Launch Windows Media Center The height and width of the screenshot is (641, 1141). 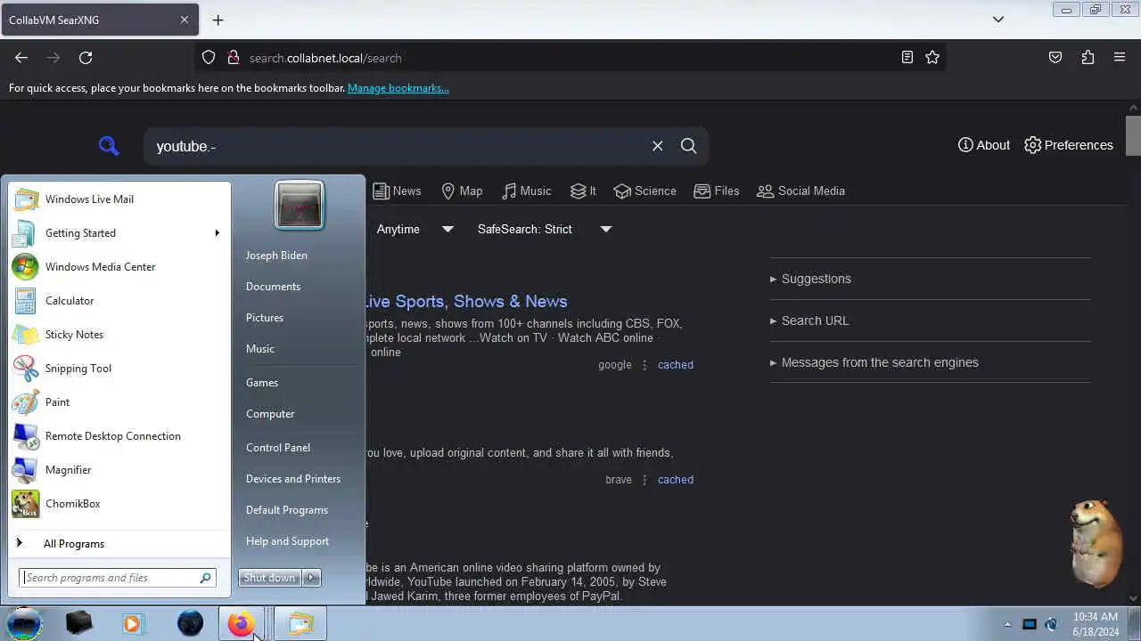[x=119, y=266]
